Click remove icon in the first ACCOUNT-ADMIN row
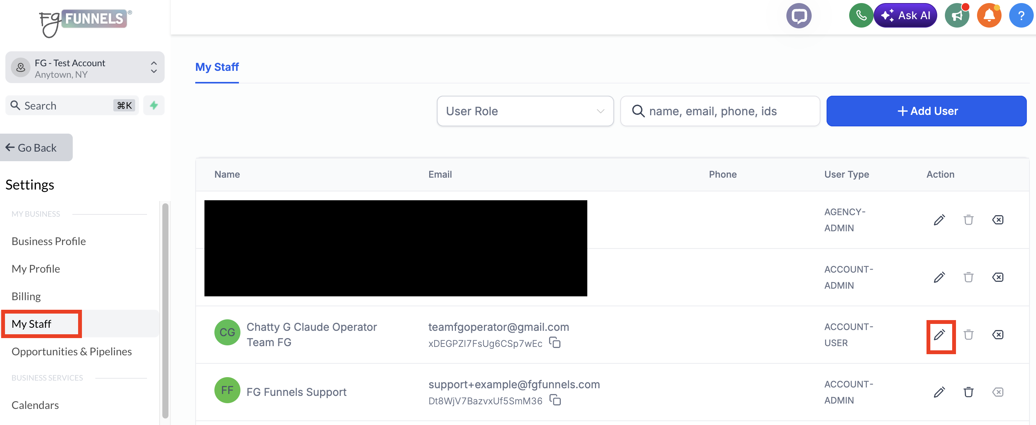Viewport: 1036px width, 425px height. pyautogui.click(x=998, y=278)
